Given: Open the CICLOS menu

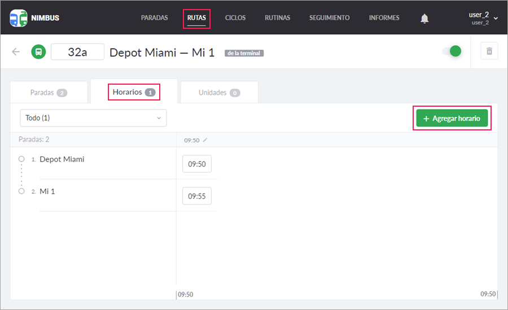Looking at the screenshot, I should click(235, 18).
